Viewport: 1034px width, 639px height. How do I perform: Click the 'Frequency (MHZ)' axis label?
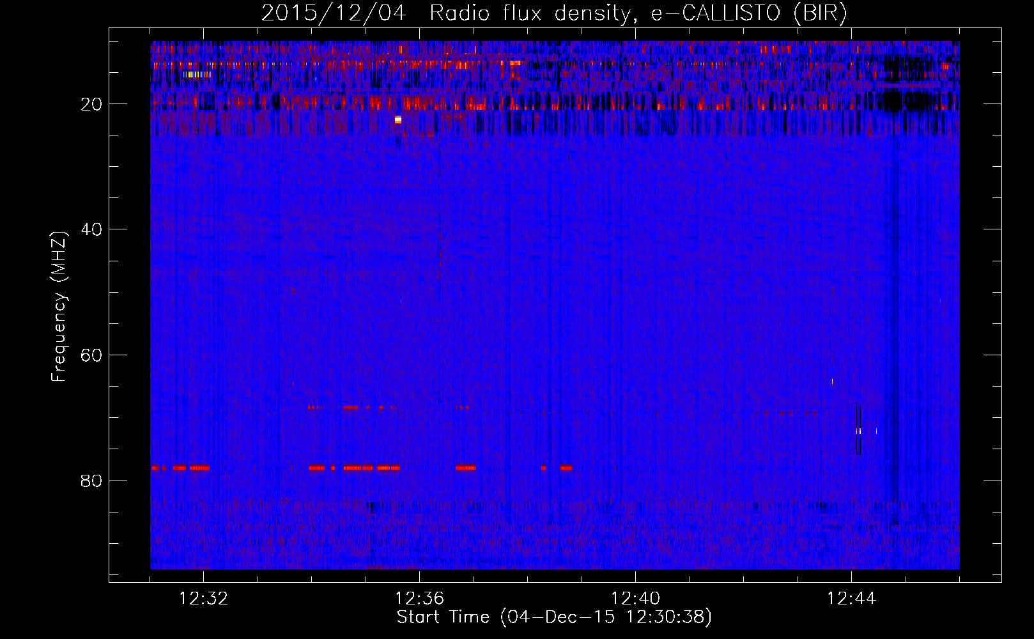[x=59, y=307]
